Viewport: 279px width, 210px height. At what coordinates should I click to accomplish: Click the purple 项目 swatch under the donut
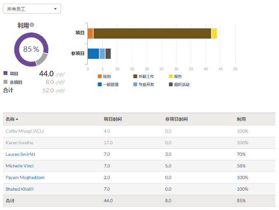5,73
